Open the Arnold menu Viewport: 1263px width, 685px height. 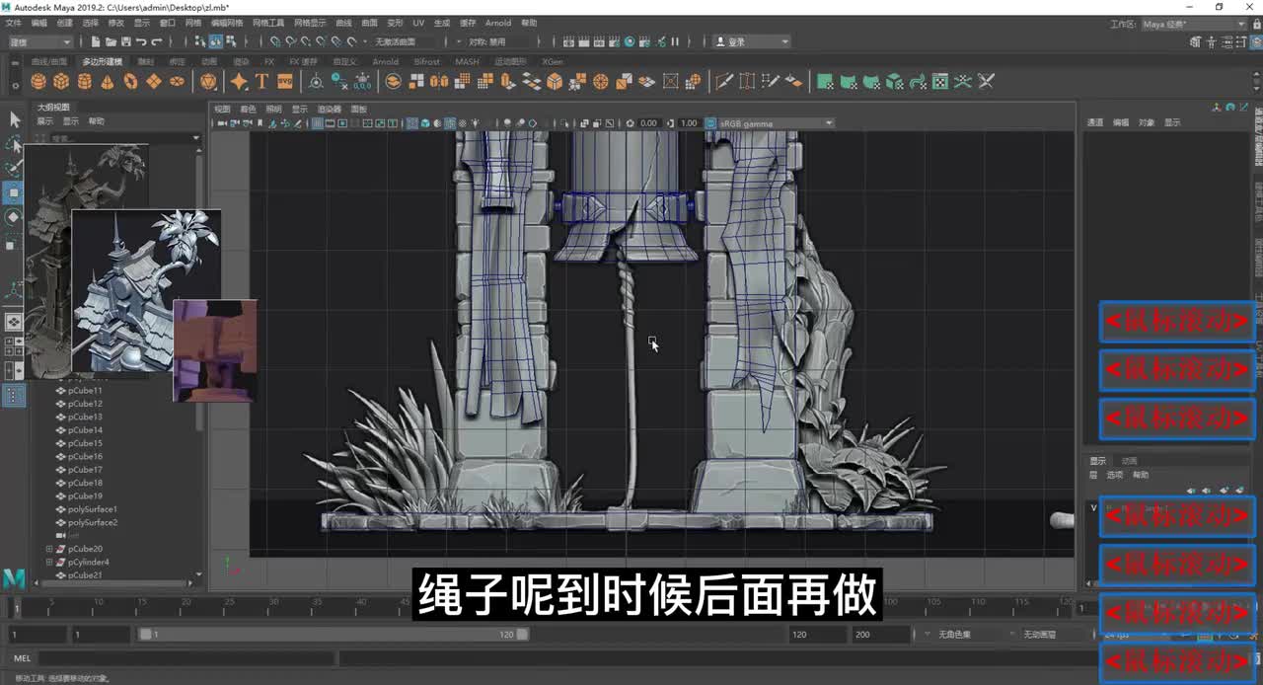pos(498,23)
